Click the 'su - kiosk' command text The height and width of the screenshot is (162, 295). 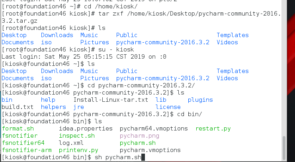(x=116, y=49)
